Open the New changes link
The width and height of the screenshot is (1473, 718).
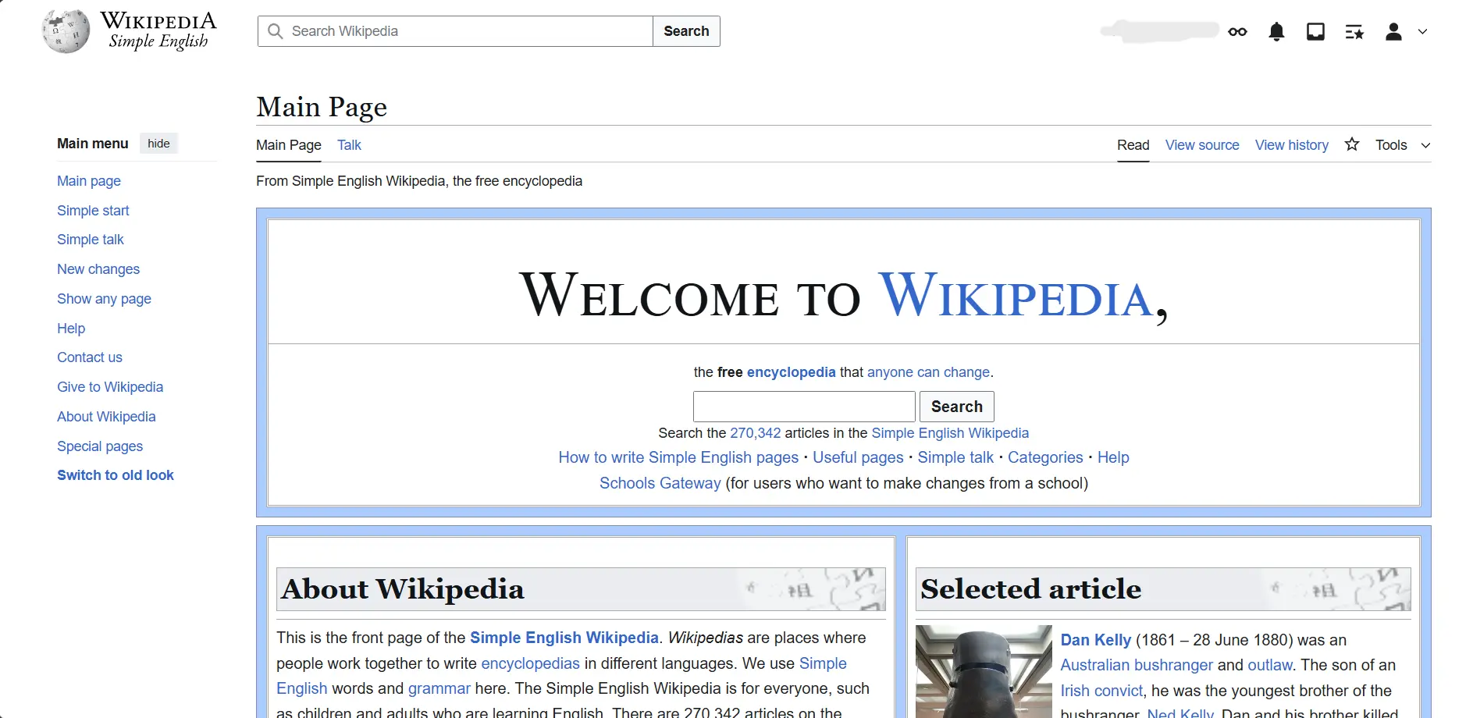tap(98, 269)
